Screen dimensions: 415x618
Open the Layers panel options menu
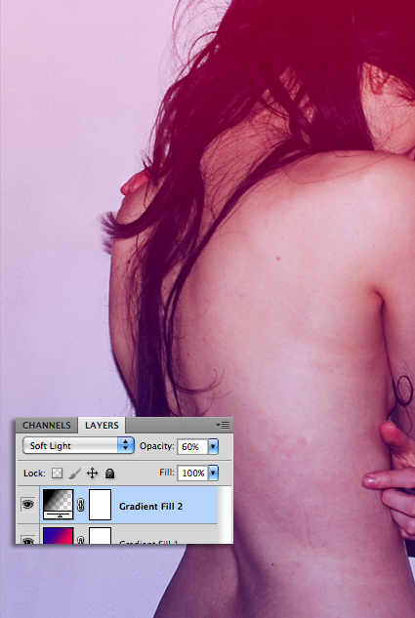pyautogui.click(x=223, y=425)
